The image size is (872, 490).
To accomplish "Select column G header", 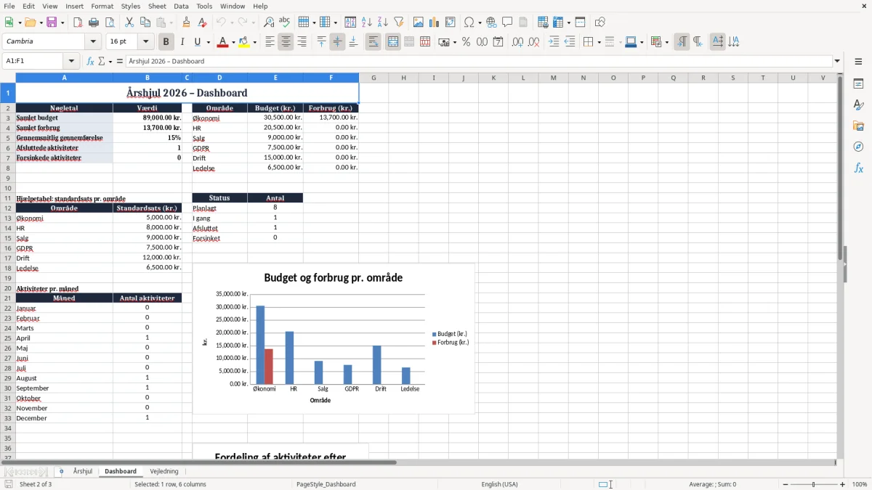I will pyautogui.click(x=374, y=78).
